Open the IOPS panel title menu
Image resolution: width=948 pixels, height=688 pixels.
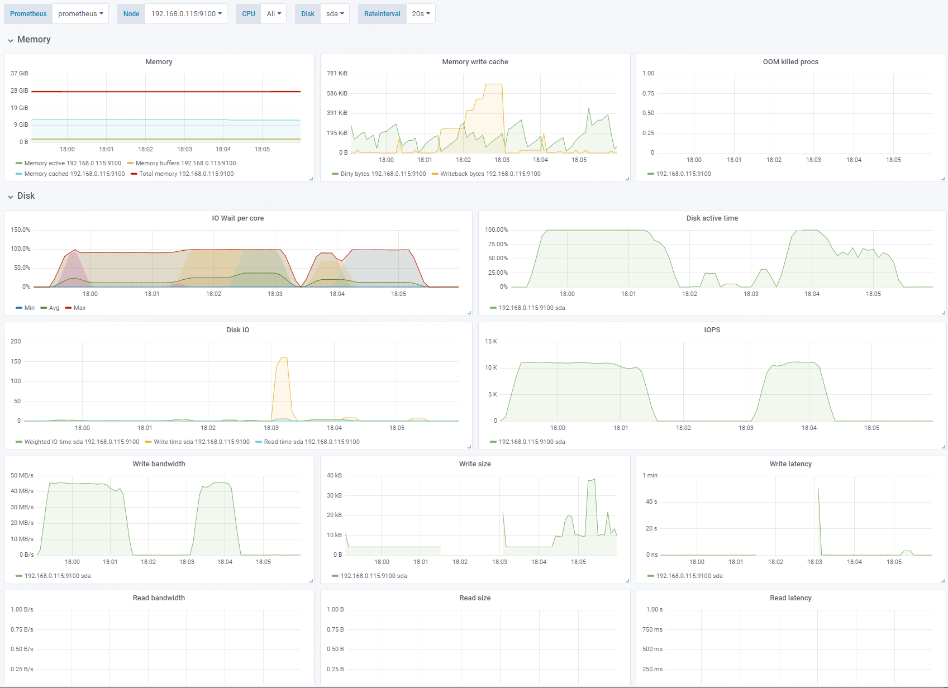tap(712, 330)
